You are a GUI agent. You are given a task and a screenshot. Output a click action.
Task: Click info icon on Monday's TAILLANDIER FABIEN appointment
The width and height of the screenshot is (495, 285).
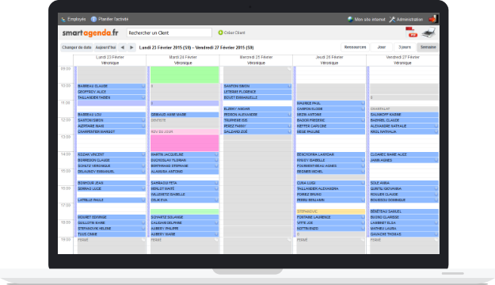(143, 97)
